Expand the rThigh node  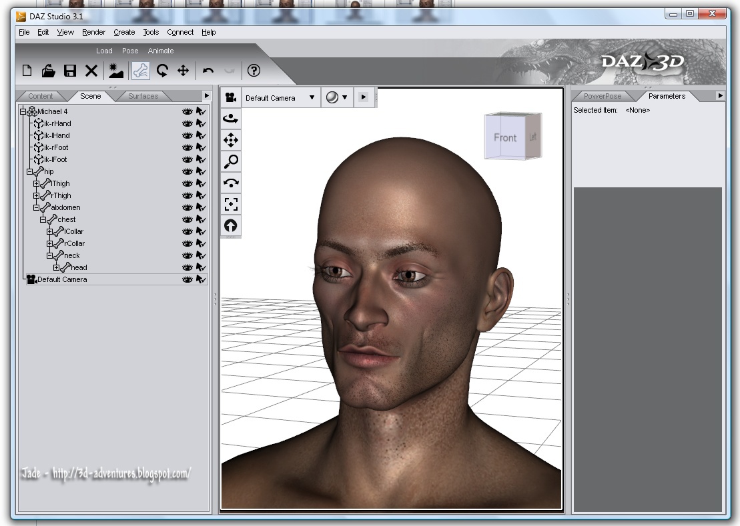click(36, 195)
